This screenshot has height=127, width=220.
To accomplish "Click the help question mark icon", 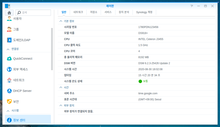I will click(192, 6).
